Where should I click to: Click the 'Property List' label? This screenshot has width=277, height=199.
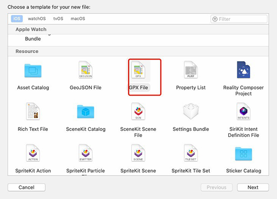click(191, 88)
